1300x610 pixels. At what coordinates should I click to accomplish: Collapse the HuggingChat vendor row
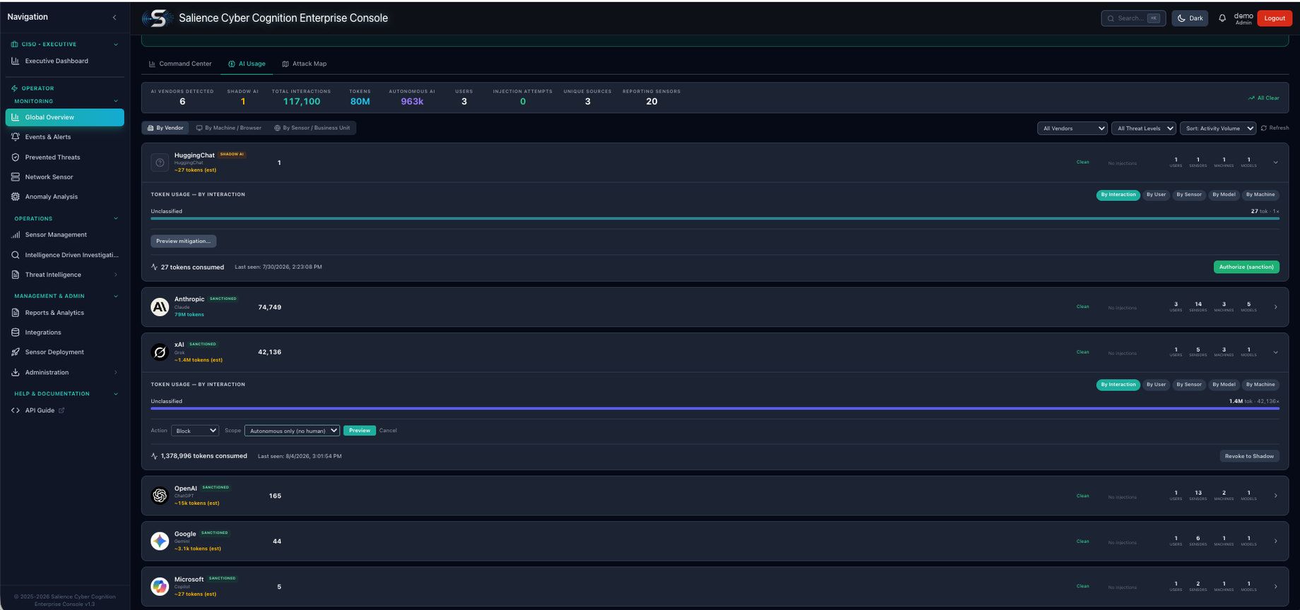[1275, 162]
